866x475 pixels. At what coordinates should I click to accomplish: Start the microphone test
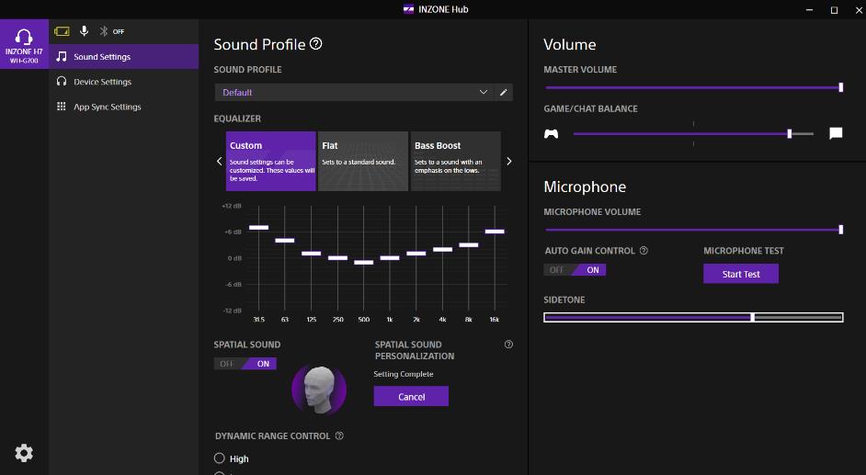(741, 274)
